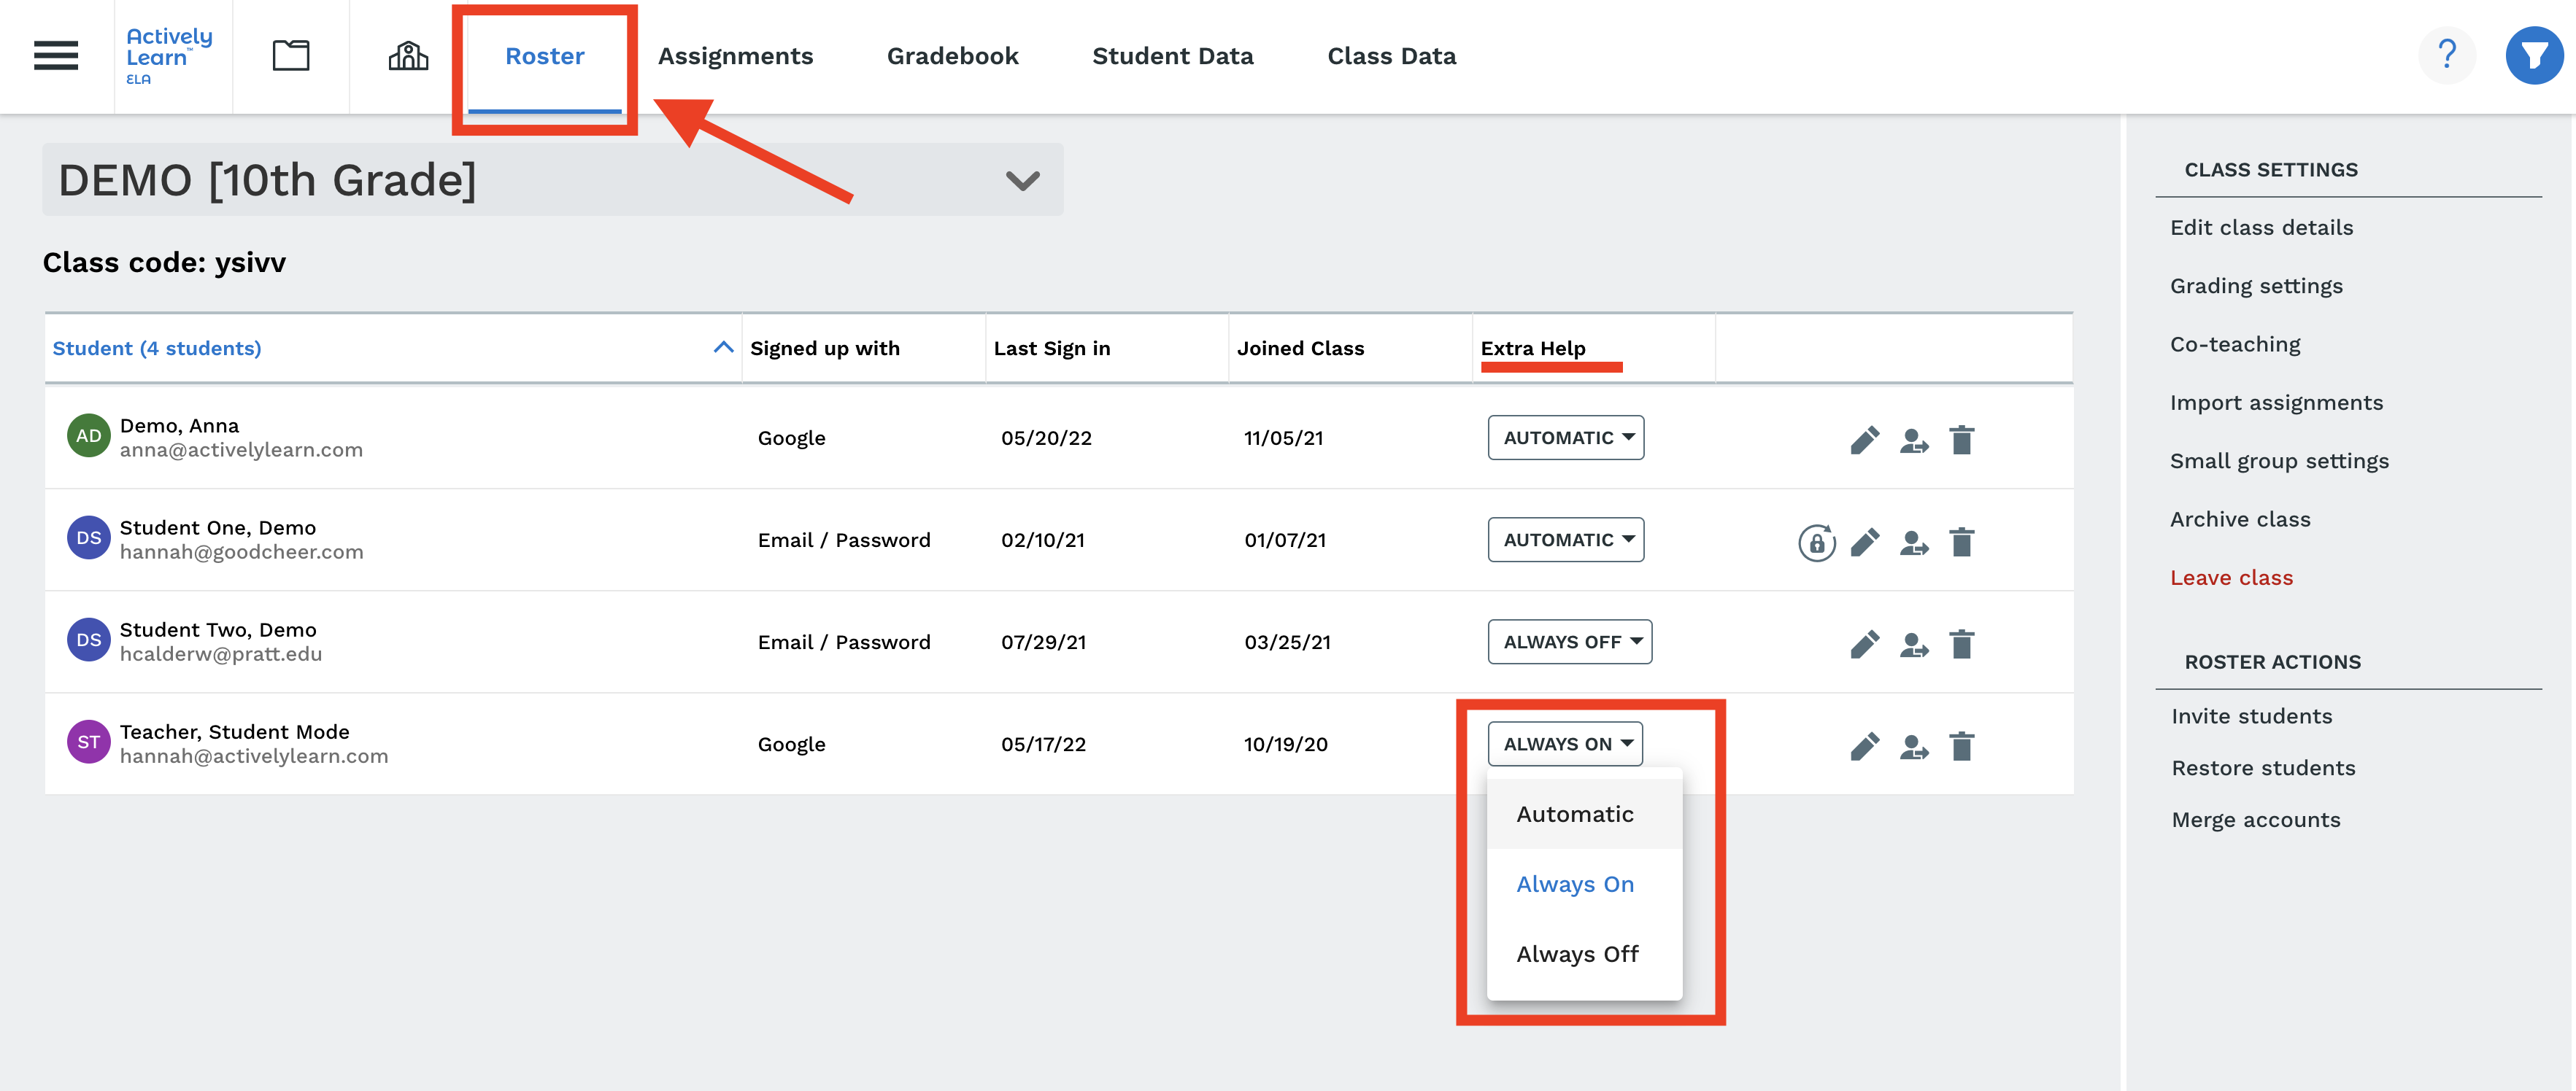The width and height of the screenshot is (2576, 1091).
Task: Edit Teacher, Student Mode with pencil icon
Action: (x=1865, y=746)
